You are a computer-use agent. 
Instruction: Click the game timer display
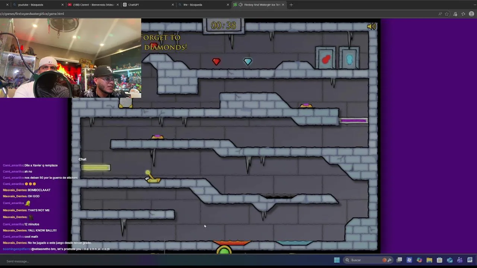pyautogui.click(x=224, y=25)
